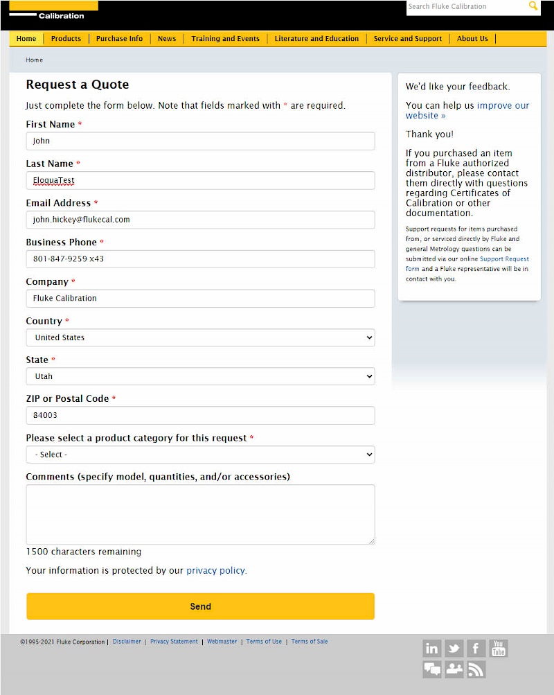Open the RSS feed icon
The width and height of the screenshot is (554, 695).
click(476, 669)
